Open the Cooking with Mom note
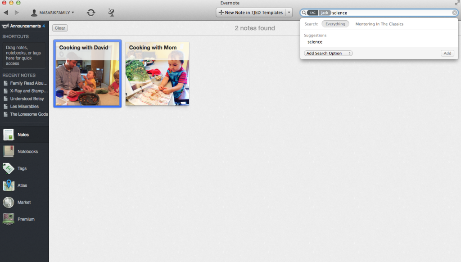The image size is (461, 262). (x=157, y=73)
